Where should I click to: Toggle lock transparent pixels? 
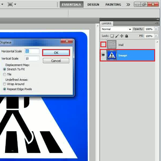112,36
